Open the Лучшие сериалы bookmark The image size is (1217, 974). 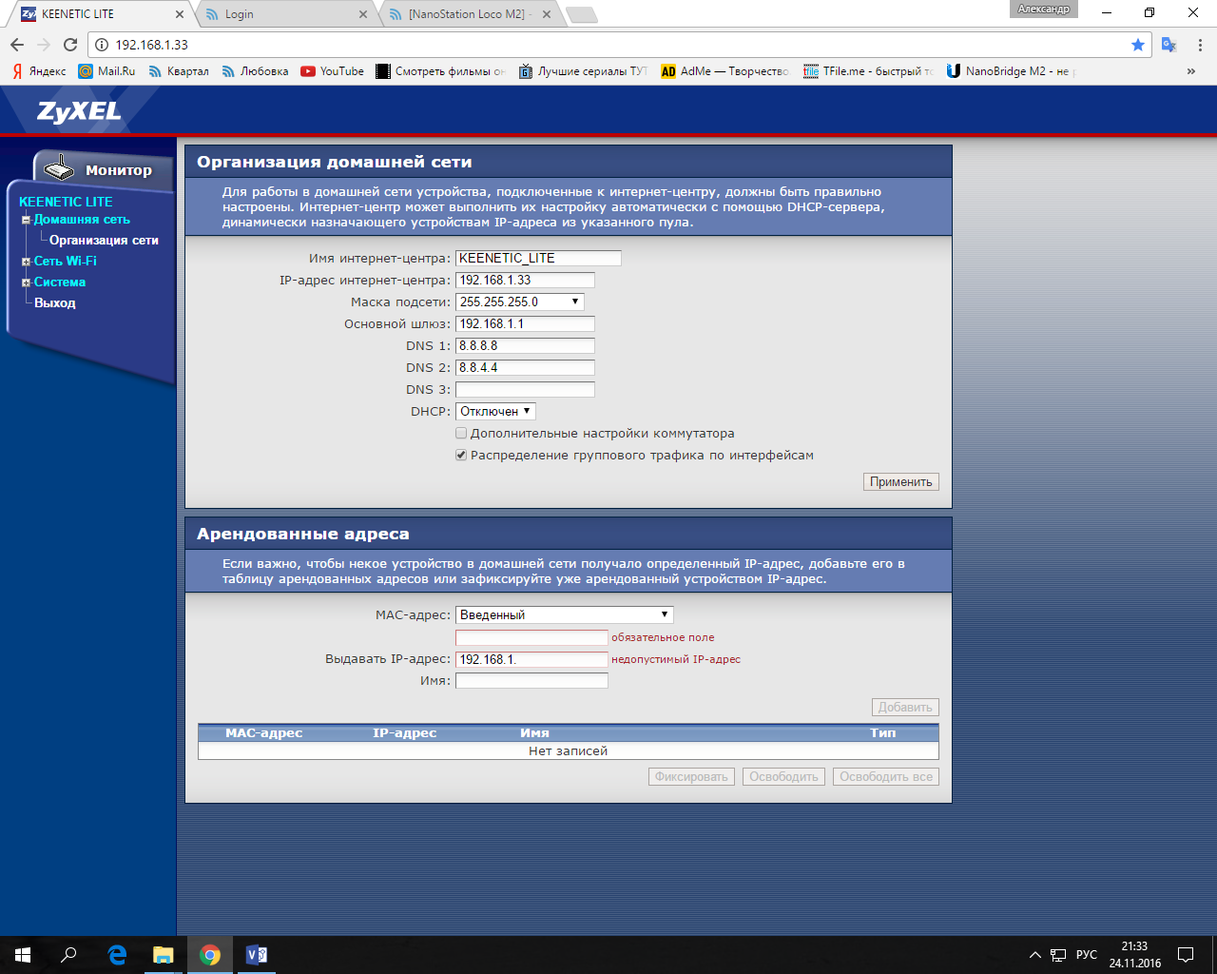[583, 71]
